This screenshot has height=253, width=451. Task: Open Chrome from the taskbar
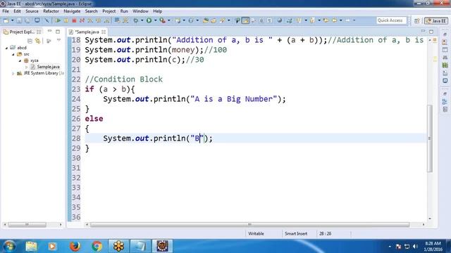(97, 246)
